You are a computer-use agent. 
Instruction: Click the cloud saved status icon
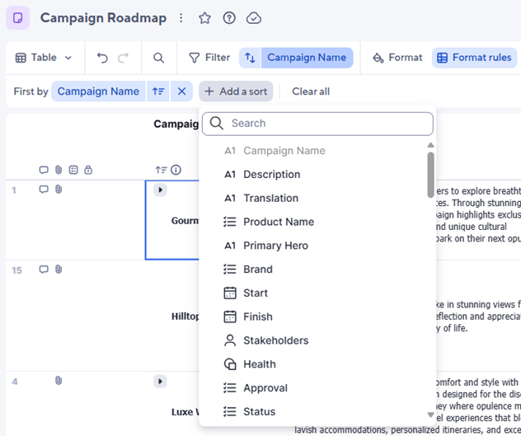[254, 18]
